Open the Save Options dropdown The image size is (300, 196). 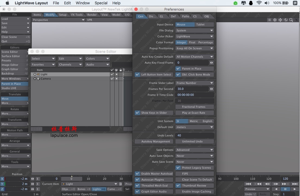pyautogui.click(x=195, y=150)
